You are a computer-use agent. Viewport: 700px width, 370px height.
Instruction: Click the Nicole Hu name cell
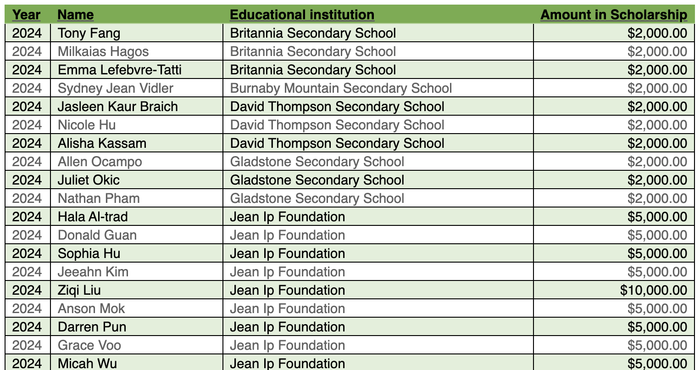[87, 125]
